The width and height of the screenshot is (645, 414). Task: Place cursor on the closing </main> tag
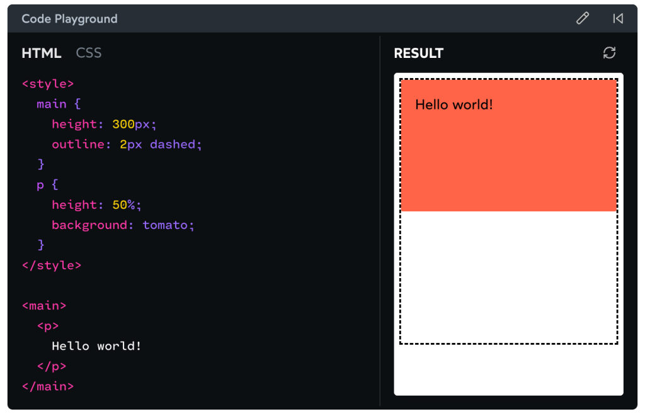coord(48,386)
